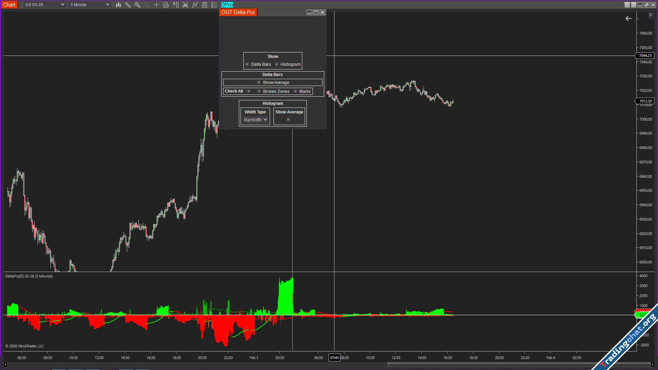658x370 pixels.
Task: Expand the 5 Minute interval dropdown
Action: point(90,5)
